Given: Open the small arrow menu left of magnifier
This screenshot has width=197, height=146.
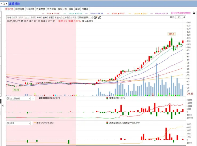Looking at the screenshot, I should point(1,4).
